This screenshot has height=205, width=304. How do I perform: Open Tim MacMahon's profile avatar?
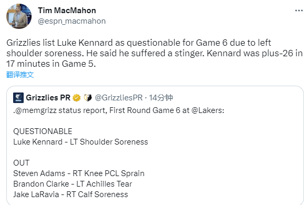[19, 16]
